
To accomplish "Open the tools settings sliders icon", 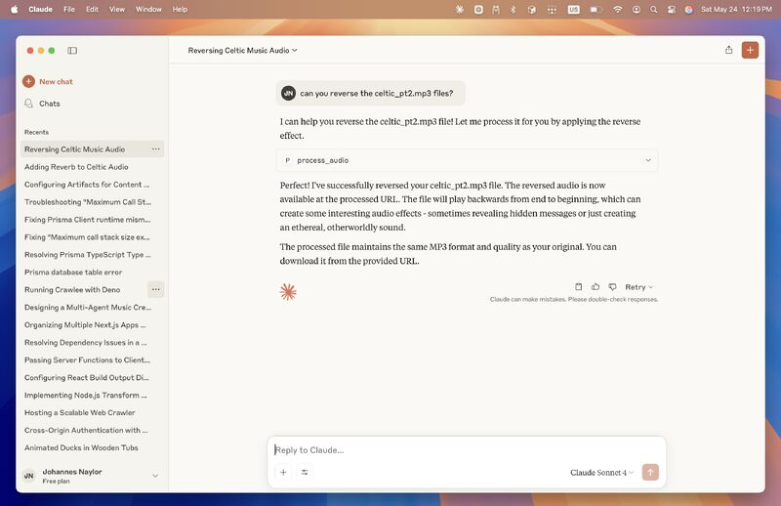I will [x=305, y=472].
